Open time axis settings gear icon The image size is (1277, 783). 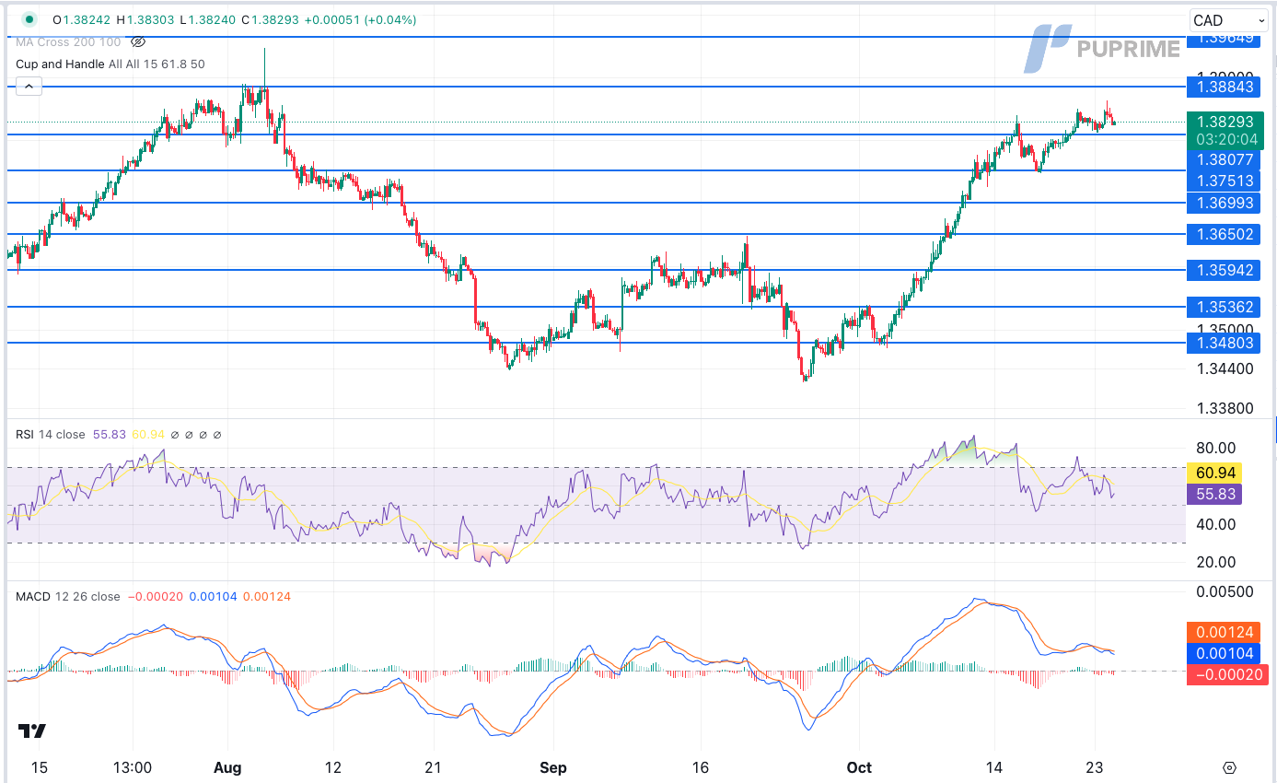[1229, 767]
